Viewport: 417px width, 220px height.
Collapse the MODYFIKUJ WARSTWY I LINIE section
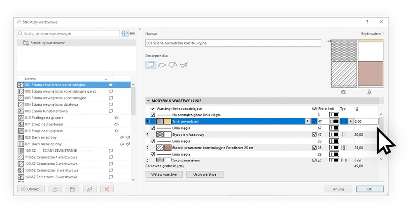click(x=149, y=101)
